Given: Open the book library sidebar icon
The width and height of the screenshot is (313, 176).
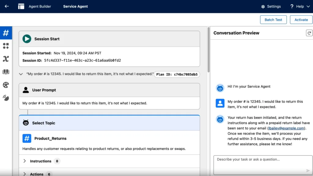Looking at the screenshot, I should click(x=6, y=72).
